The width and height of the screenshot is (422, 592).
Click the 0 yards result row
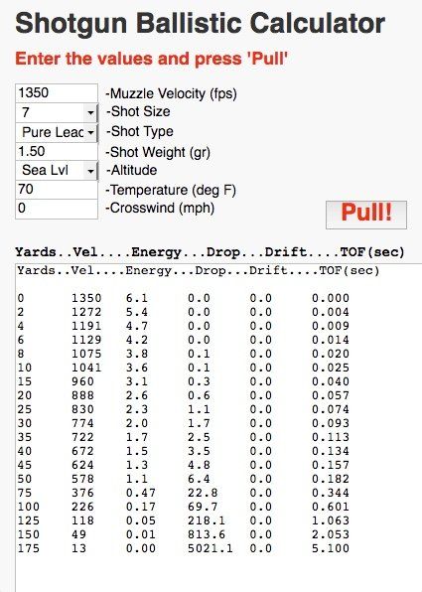click(184, 298)
